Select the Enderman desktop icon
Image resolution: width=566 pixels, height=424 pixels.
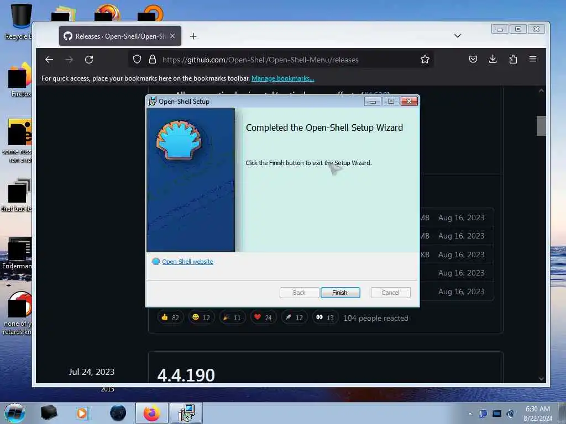17,253
